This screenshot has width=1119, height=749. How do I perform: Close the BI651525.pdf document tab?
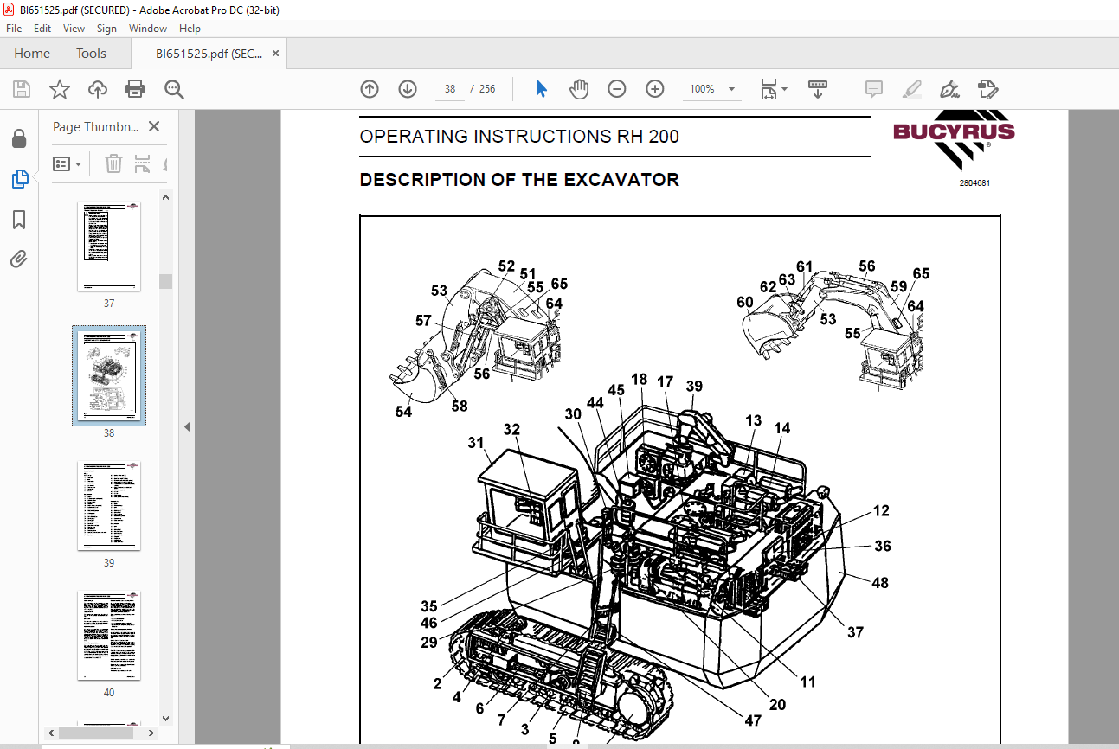coord(275,54)
